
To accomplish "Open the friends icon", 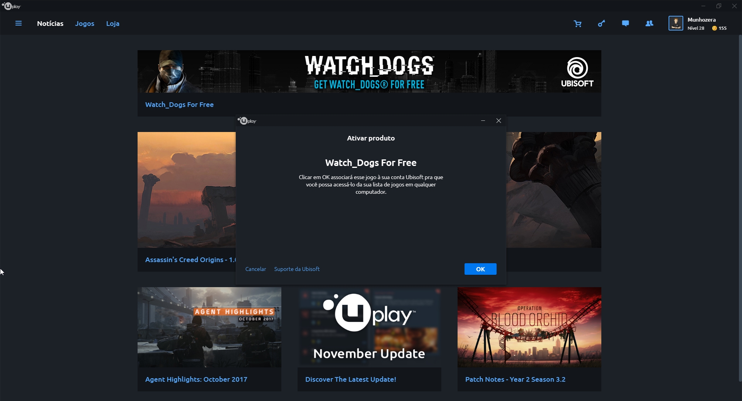I will tap(649, 24).
